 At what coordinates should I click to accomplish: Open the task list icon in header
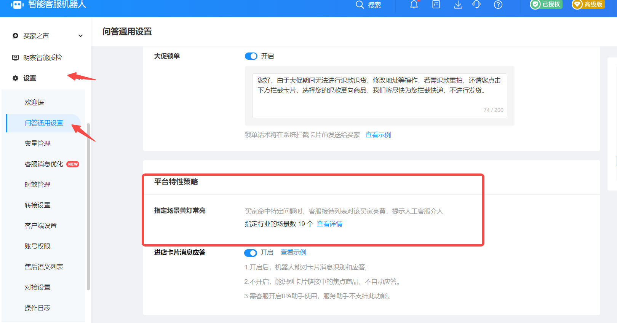click(x=436, y=5)
